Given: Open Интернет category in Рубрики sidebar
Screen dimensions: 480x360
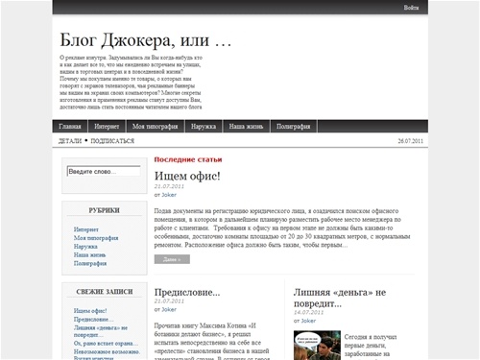Looking at the screenshot, I should 86,229.
